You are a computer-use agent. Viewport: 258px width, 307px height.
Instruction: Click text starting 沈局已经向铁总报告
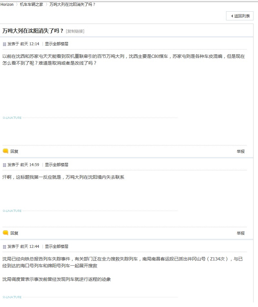123,262
